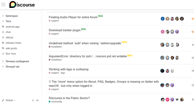The height and width of the screenshot is (103, 194).
Task: Open Working with tags is confusing
Action: coord(69,69)
